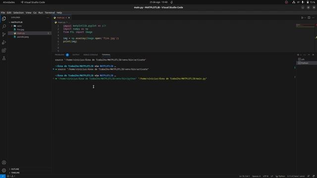The image size is (317, 178).
Task: Click the Ln, Col cursor position indicator
Action: pyautogui.click(x=244, y=176)
